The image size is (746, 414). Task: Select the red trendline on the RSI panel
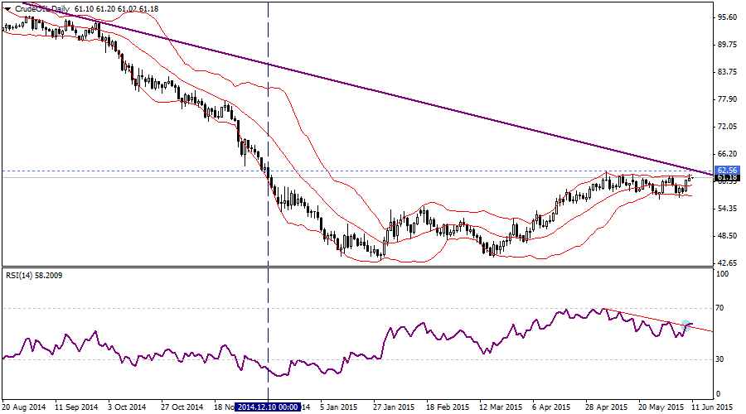tap(655, 319)
